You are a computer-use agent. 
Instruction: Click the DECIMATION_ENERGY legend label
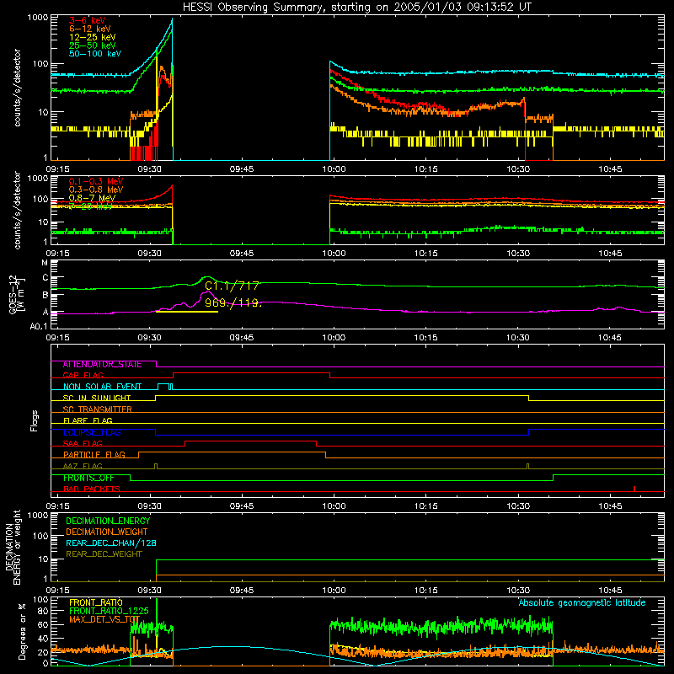click(108, 521)
